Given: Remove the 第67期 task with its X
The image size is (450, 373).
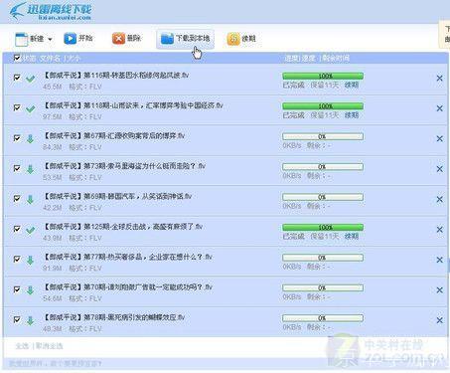Looking at the screenshot, I should click(x=439, y=138).
